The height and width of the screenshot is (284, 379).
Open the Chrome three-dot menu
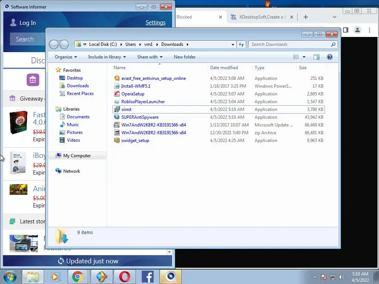[369, 30]
